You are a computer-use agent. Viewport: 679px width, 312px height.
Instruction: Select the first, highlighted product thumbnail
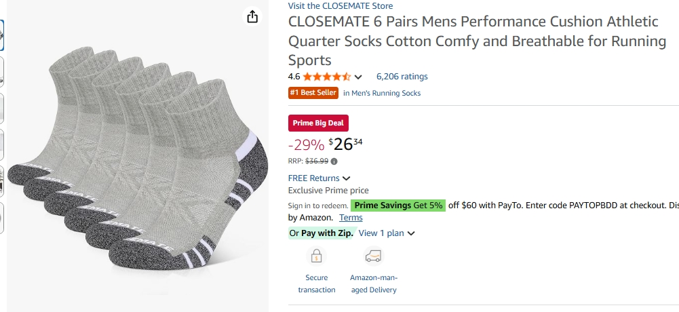click(x=2, y=35)
